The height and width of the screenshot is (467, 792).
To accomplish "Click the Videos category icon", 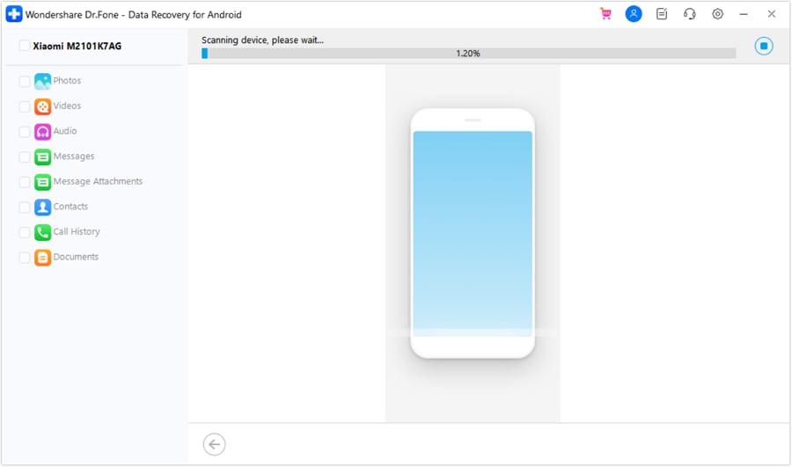I will click(x=43, y=106).
